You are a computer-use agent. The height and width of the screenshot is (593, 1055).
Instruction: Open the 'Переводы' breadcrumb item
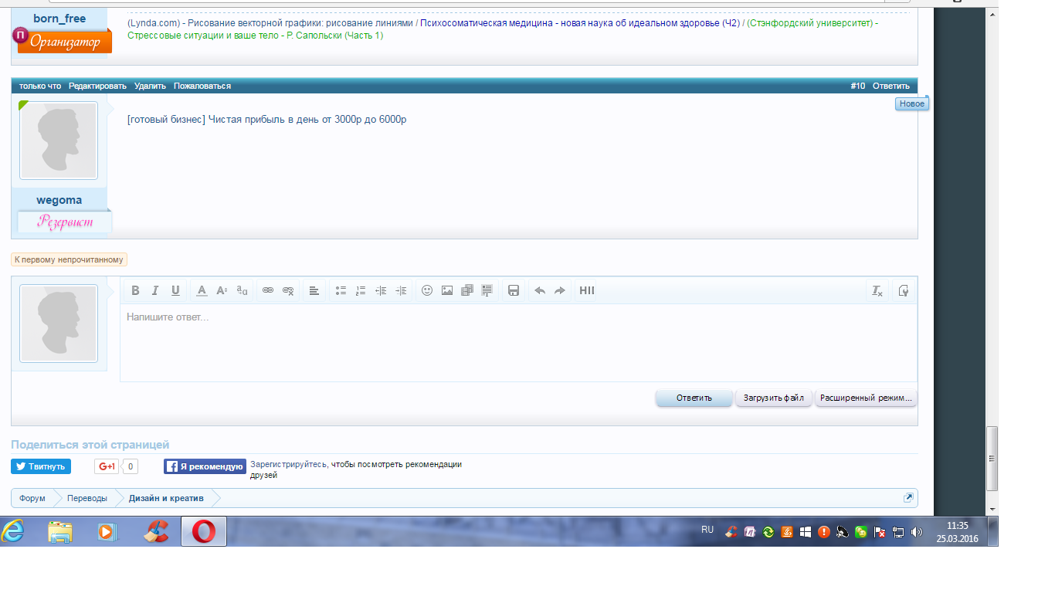[x=87, y=498]
